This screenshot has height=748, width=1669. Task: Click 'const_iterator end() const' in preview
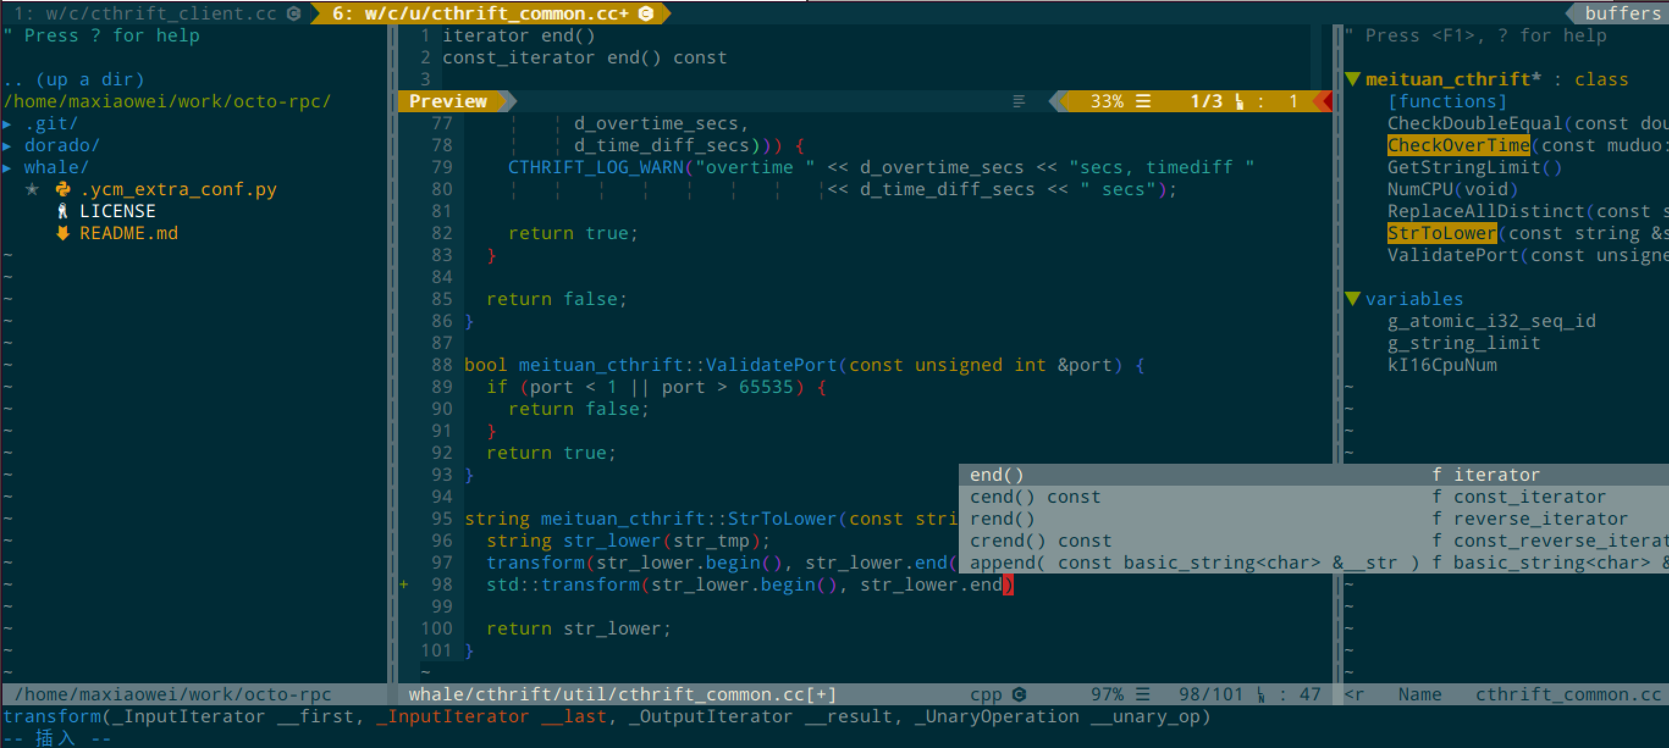584,57
